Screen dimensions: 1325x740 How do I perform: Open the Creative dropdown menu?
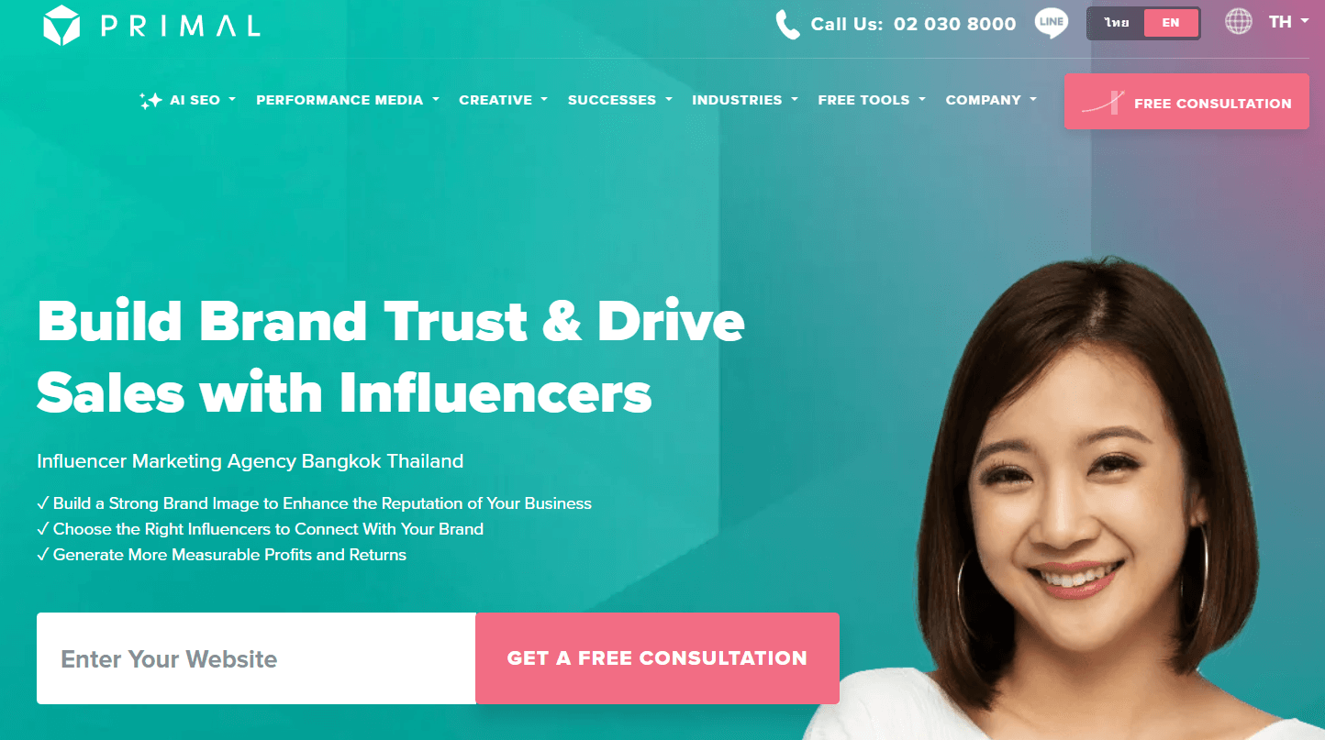coord(503,100)
